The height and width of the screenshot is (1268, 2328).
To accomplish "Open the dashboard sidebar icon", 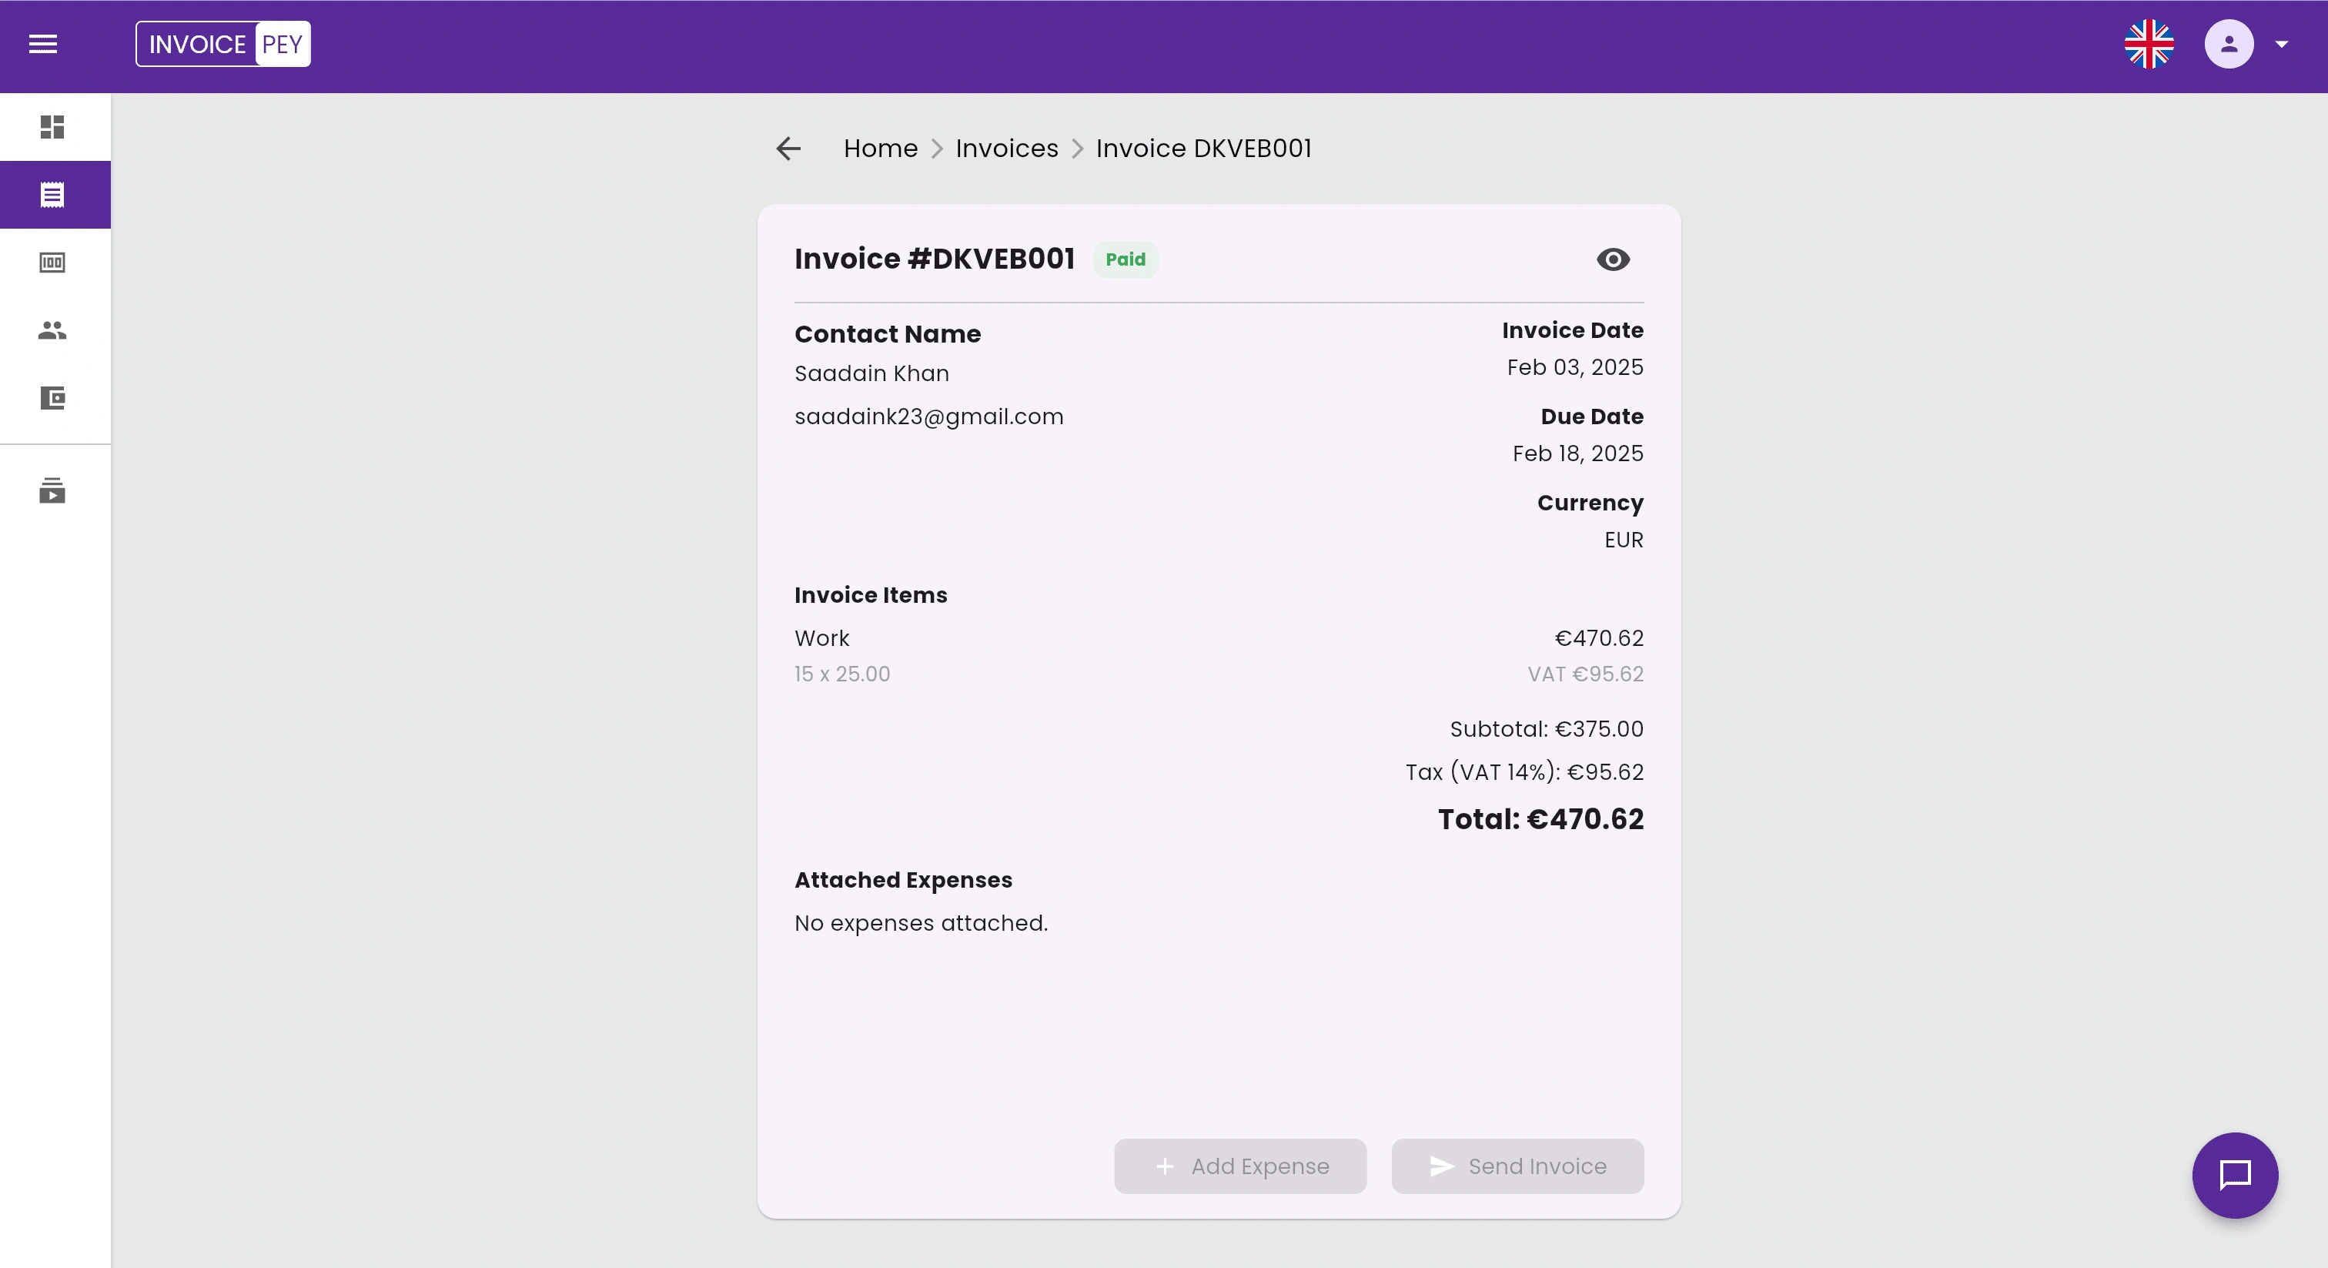I will click(x=52, y=126).
